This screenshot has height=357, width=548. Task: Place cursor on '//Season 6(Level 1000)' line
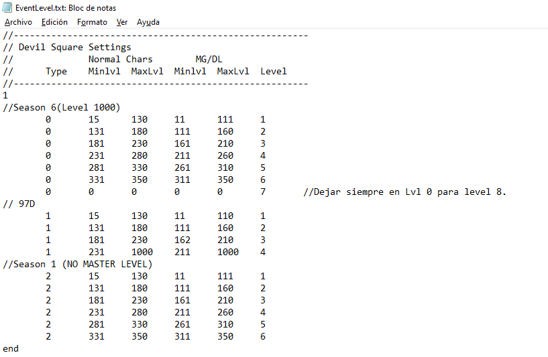coord(62,108)
